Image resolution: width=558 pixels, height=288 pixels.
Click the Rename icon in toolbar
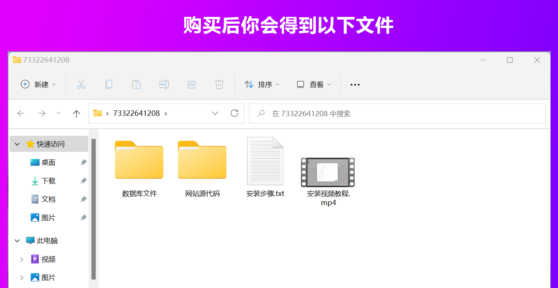(164, 84)
